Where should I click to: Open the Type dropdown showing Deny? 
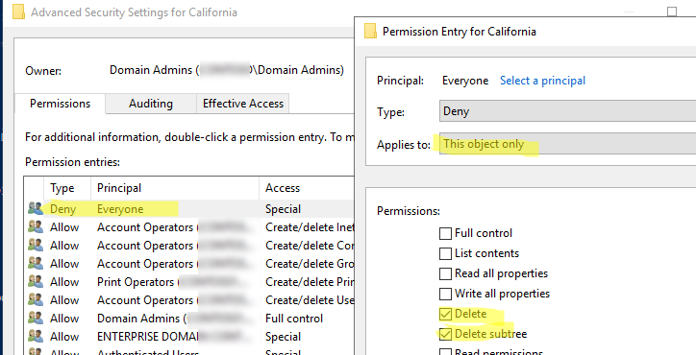pos(567,110)
